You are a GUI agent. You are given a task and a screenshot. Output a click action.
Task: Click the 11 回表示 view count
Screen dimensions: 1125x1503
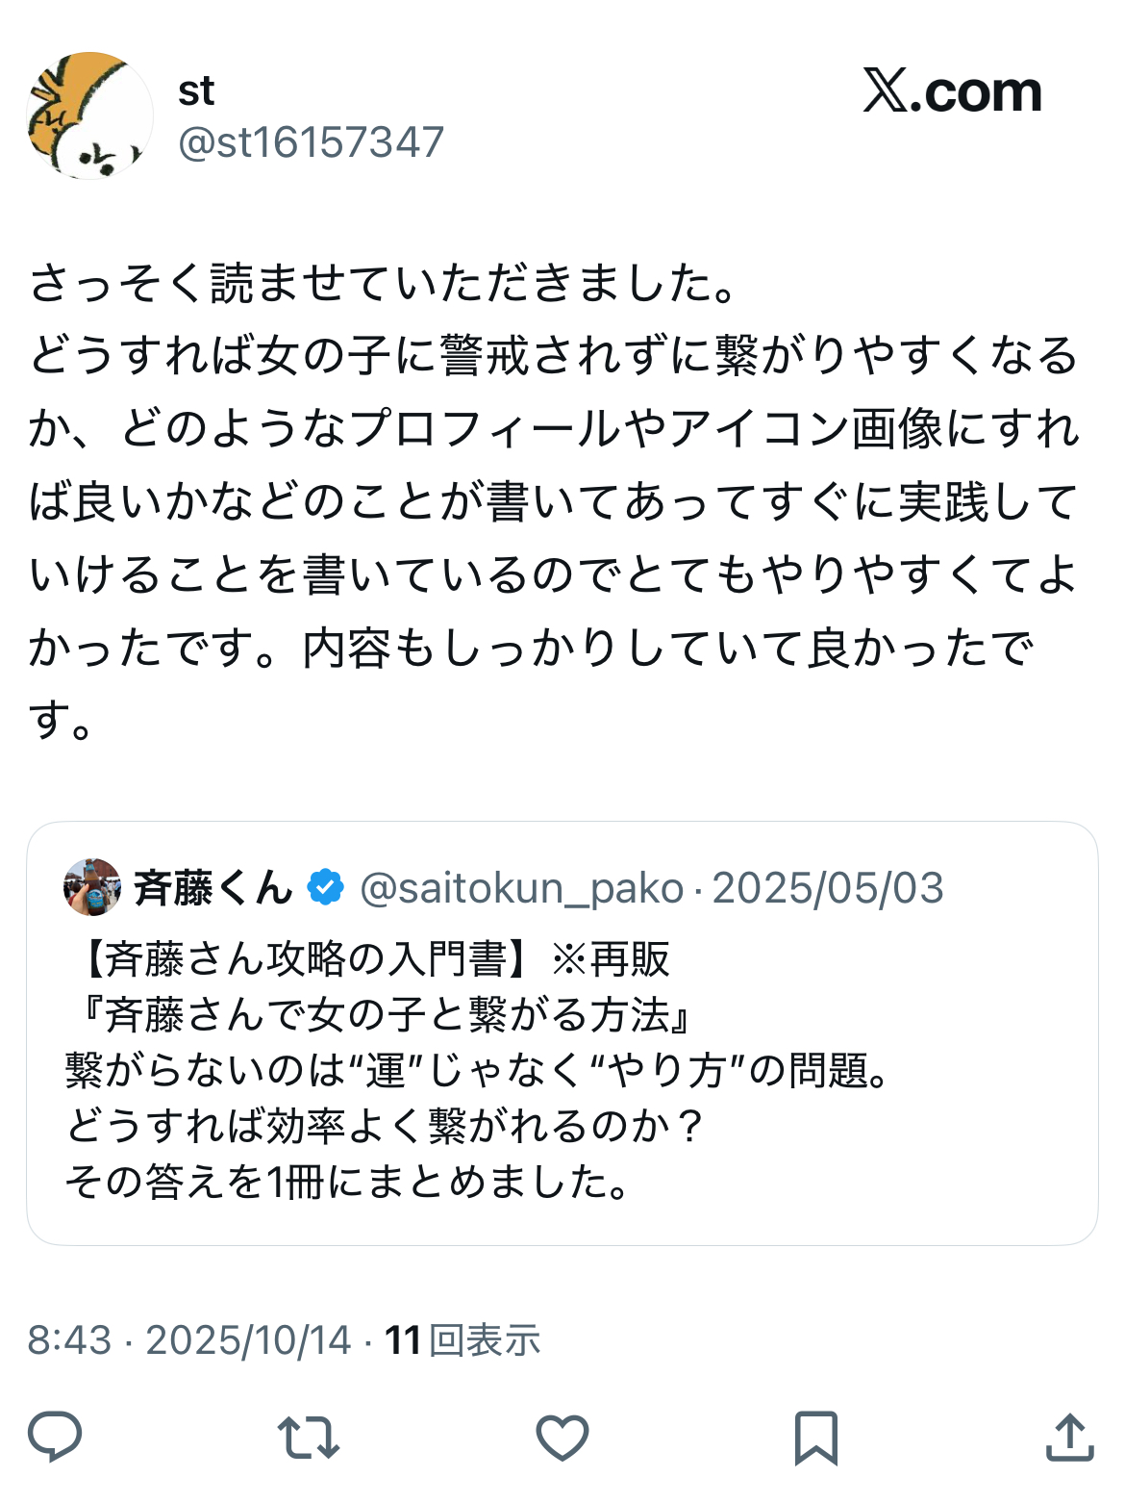[462, 1339]
